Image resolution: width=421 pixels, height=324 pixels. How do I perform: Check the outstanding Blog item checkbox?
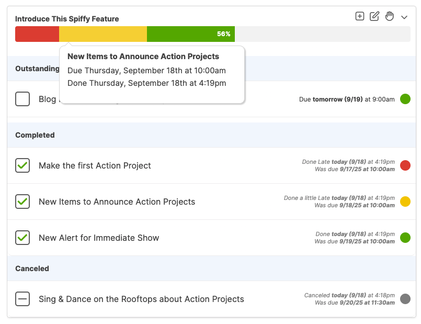(22, 99)
